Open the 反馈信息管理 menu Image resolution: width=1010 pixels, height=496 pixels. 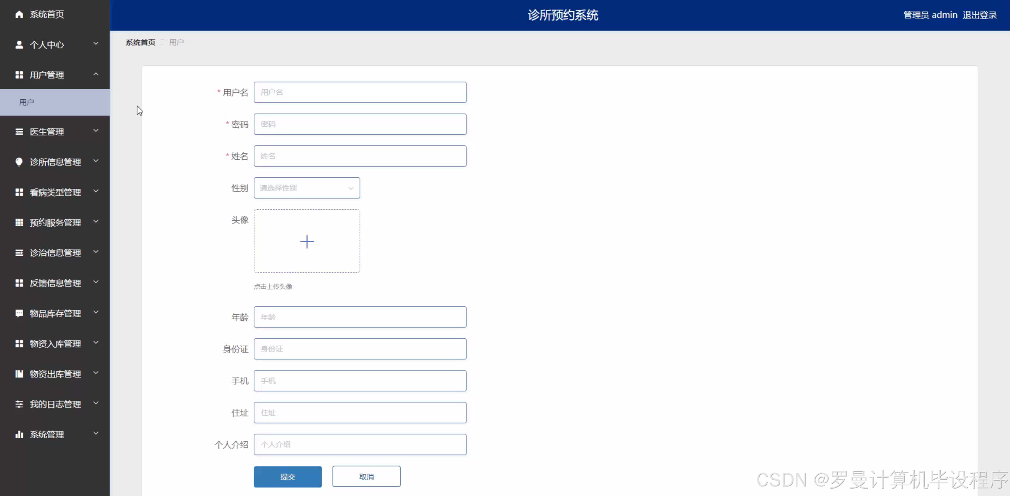[x=55, y=283]
